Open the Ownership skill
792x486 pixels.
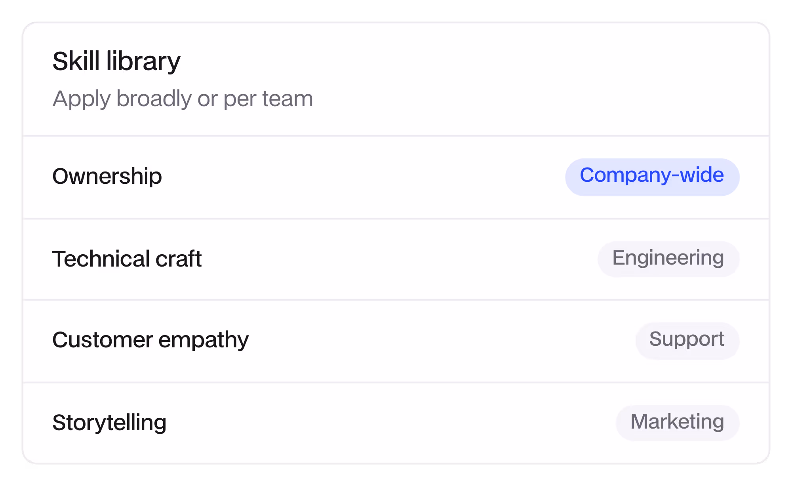coord(107,176)
